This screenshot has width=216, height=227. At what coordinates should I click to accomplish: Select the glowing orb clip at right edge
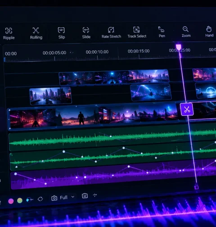click(x=206, y=91)
